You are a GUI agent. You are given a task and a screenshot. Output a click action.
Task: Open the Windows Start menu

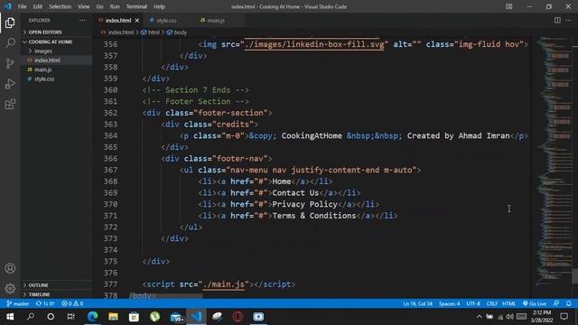click(10, 317)
